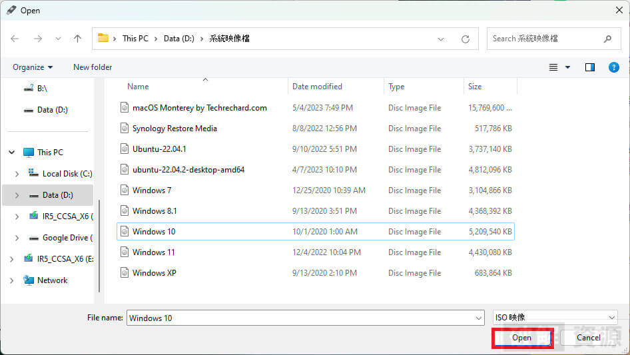Sort files by Date modified column

[317, 87]
